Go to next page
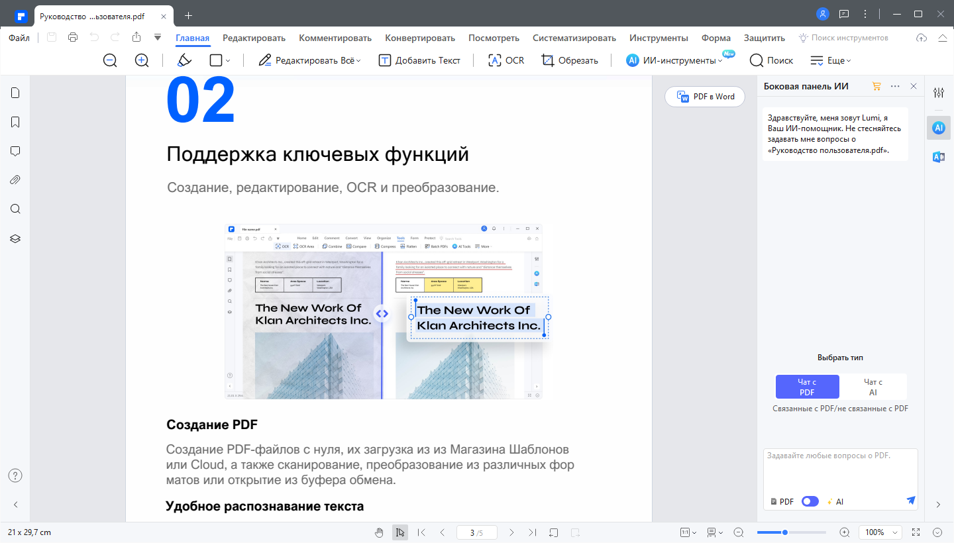This screenshot has height=543, width=954. 511,532
